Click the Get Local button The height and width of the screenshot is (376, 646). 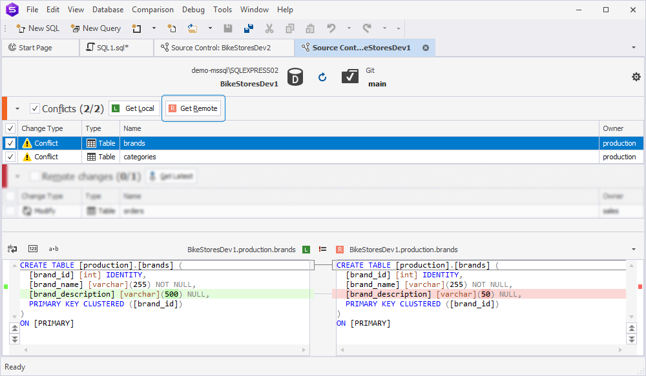tap(134, 108)
